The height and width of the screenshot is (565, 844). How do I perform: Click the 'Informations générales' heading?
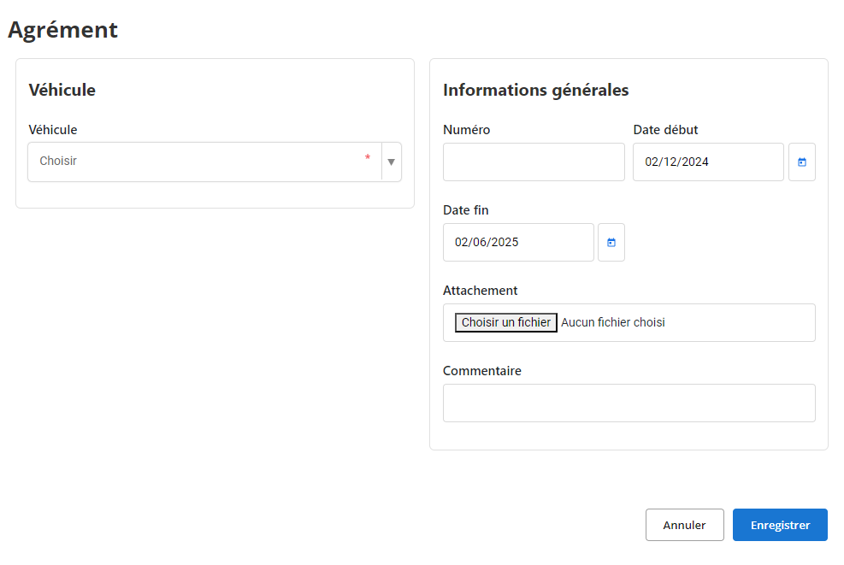(x=535, y=90)
